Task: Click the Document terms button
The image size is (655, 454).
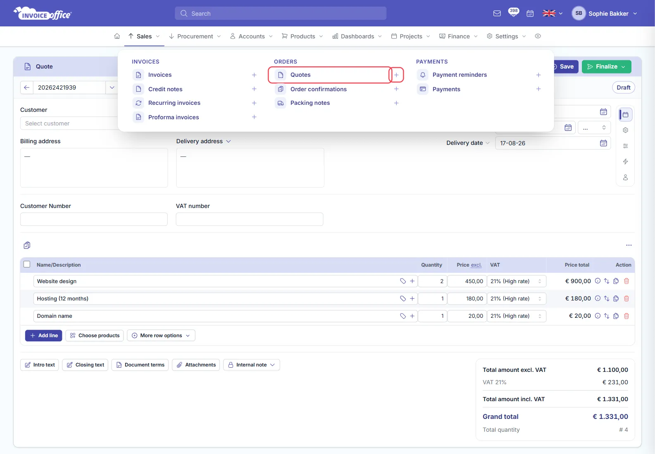Action: [140, 365]
